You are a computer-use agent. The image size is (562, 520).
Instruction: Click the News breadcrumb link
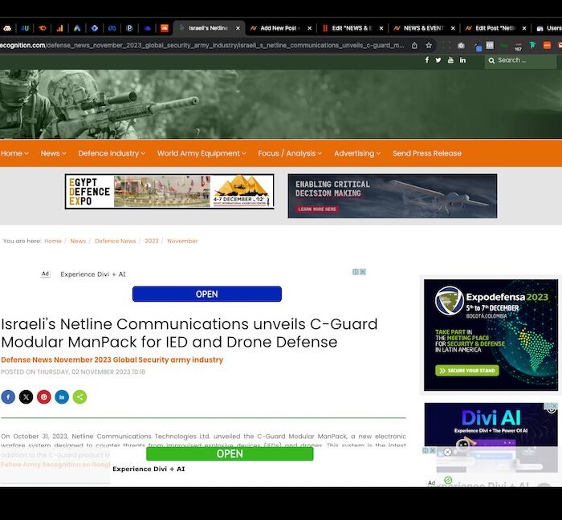click(78, 241)
